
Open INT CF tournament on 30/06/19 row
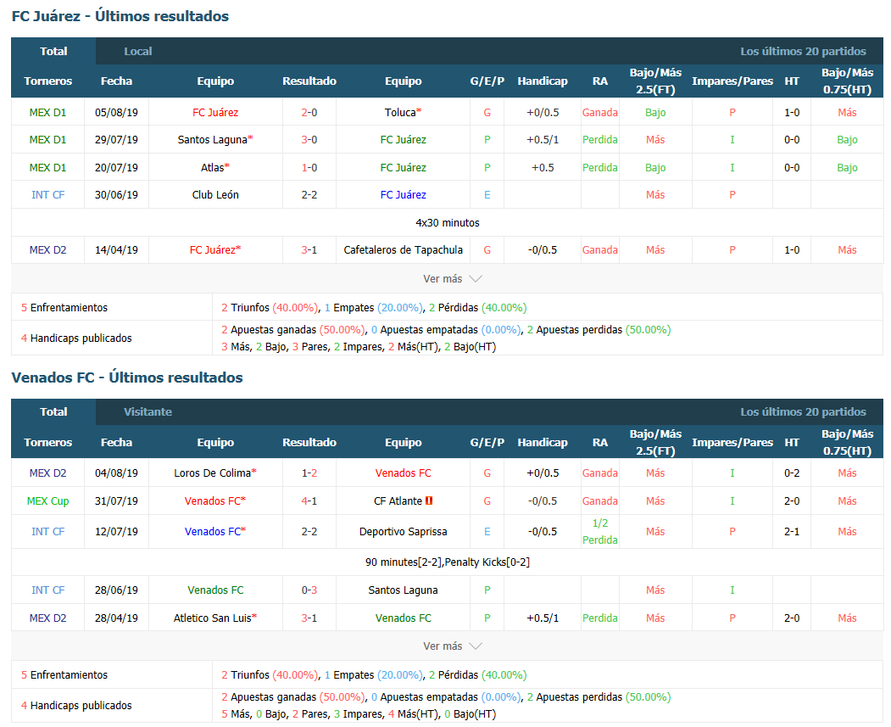click(47, 195)
